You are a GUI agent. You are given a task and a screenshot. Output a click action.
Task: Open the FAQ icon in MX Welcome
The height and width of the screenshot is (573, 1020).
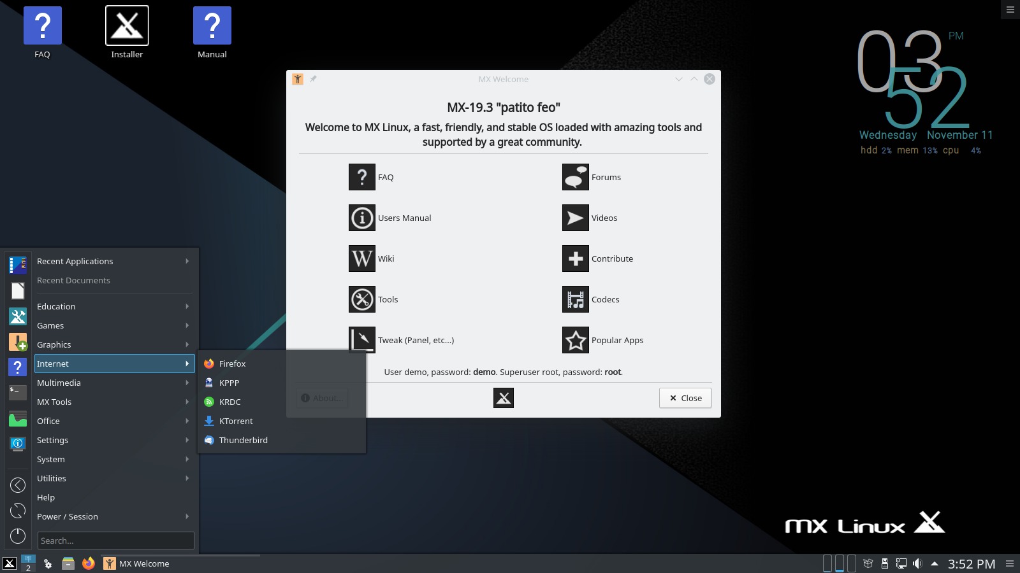click(x=361, y=177)
